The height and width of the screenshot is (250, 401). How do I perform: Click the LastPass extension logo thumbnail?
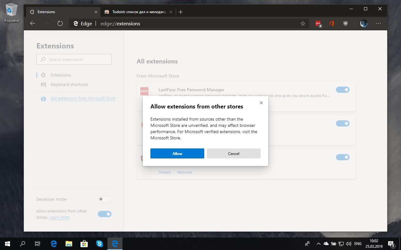[x=144, y=91]
